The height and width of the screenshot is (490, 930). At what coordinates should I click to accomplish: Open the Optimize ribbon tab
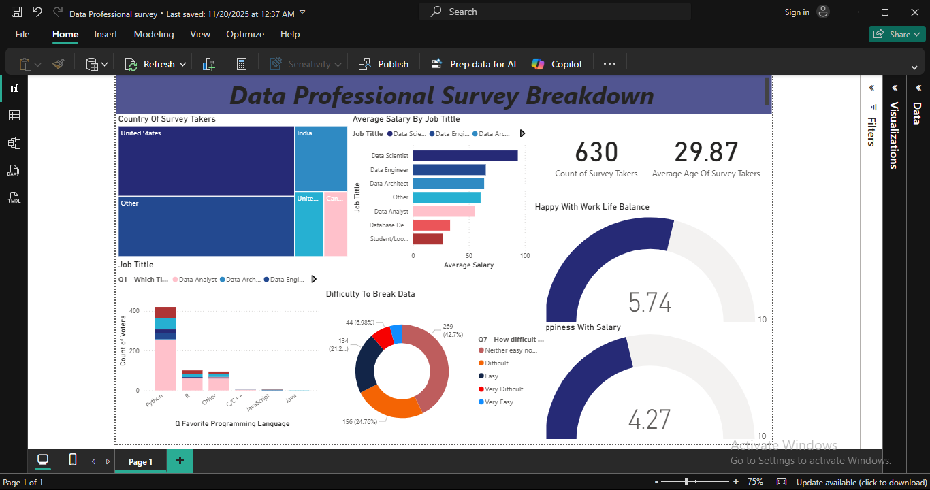pyautogui.click(x=245, y=34)
